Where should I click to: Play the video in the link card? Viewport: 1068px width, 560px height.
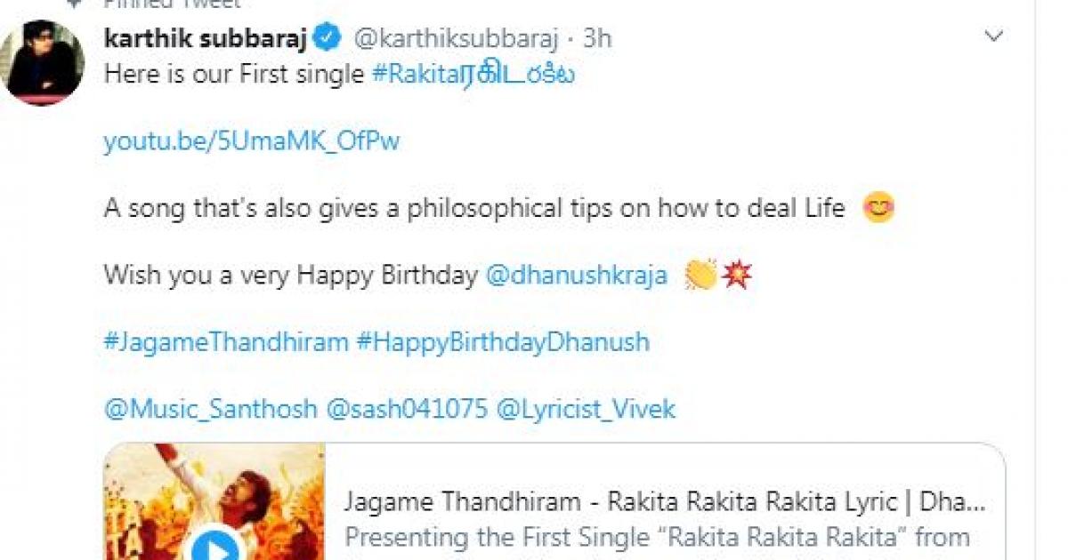(x=214, y=546)
